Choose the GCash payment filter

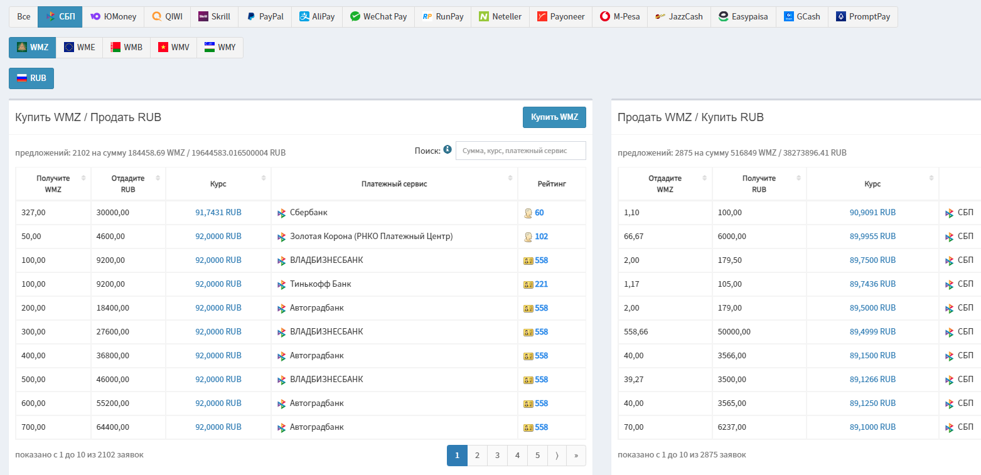pyautogui.click(x=802, y=17)
